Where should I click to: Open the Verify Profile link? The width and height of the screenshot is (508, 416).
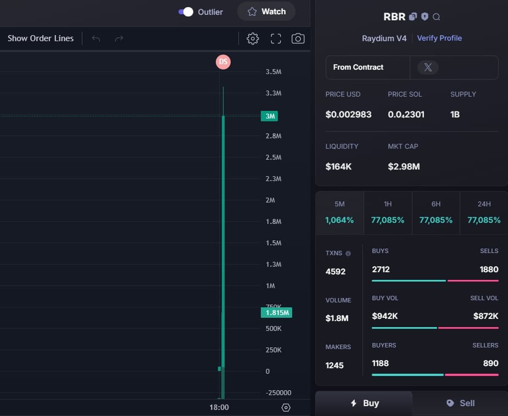coord(439,38)
